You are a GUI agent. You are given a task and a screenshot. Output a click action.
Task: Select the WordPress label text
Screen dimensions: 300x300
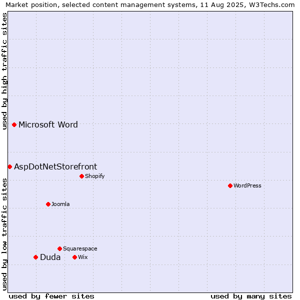247,185
